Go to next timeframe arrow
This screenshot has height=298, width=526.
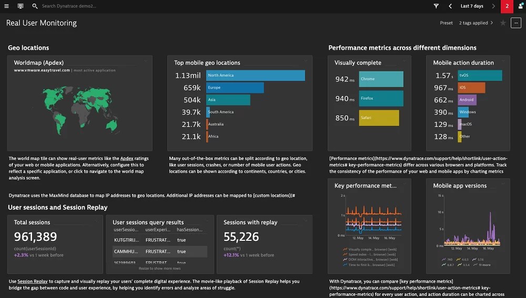coord(493,6)
